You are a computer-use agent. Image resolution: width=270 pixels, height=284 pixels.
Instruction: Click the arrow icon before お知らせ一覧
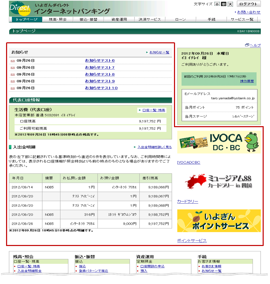[x=147, y=52]
